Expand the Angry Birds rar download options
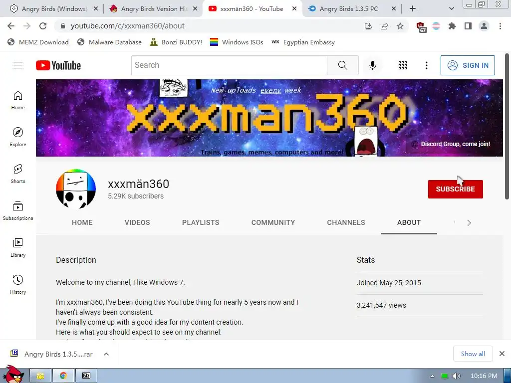This screenshot has height=383, width=511. click(106, 354)
